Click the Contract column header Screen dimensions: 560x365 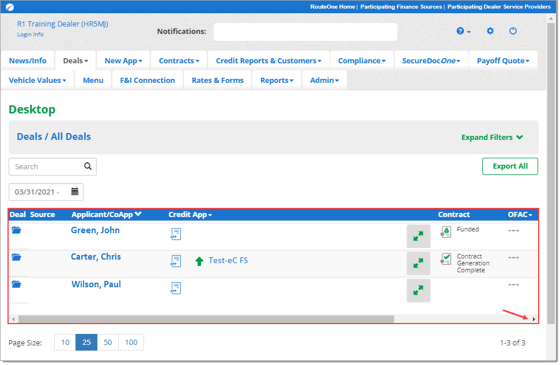454,214
